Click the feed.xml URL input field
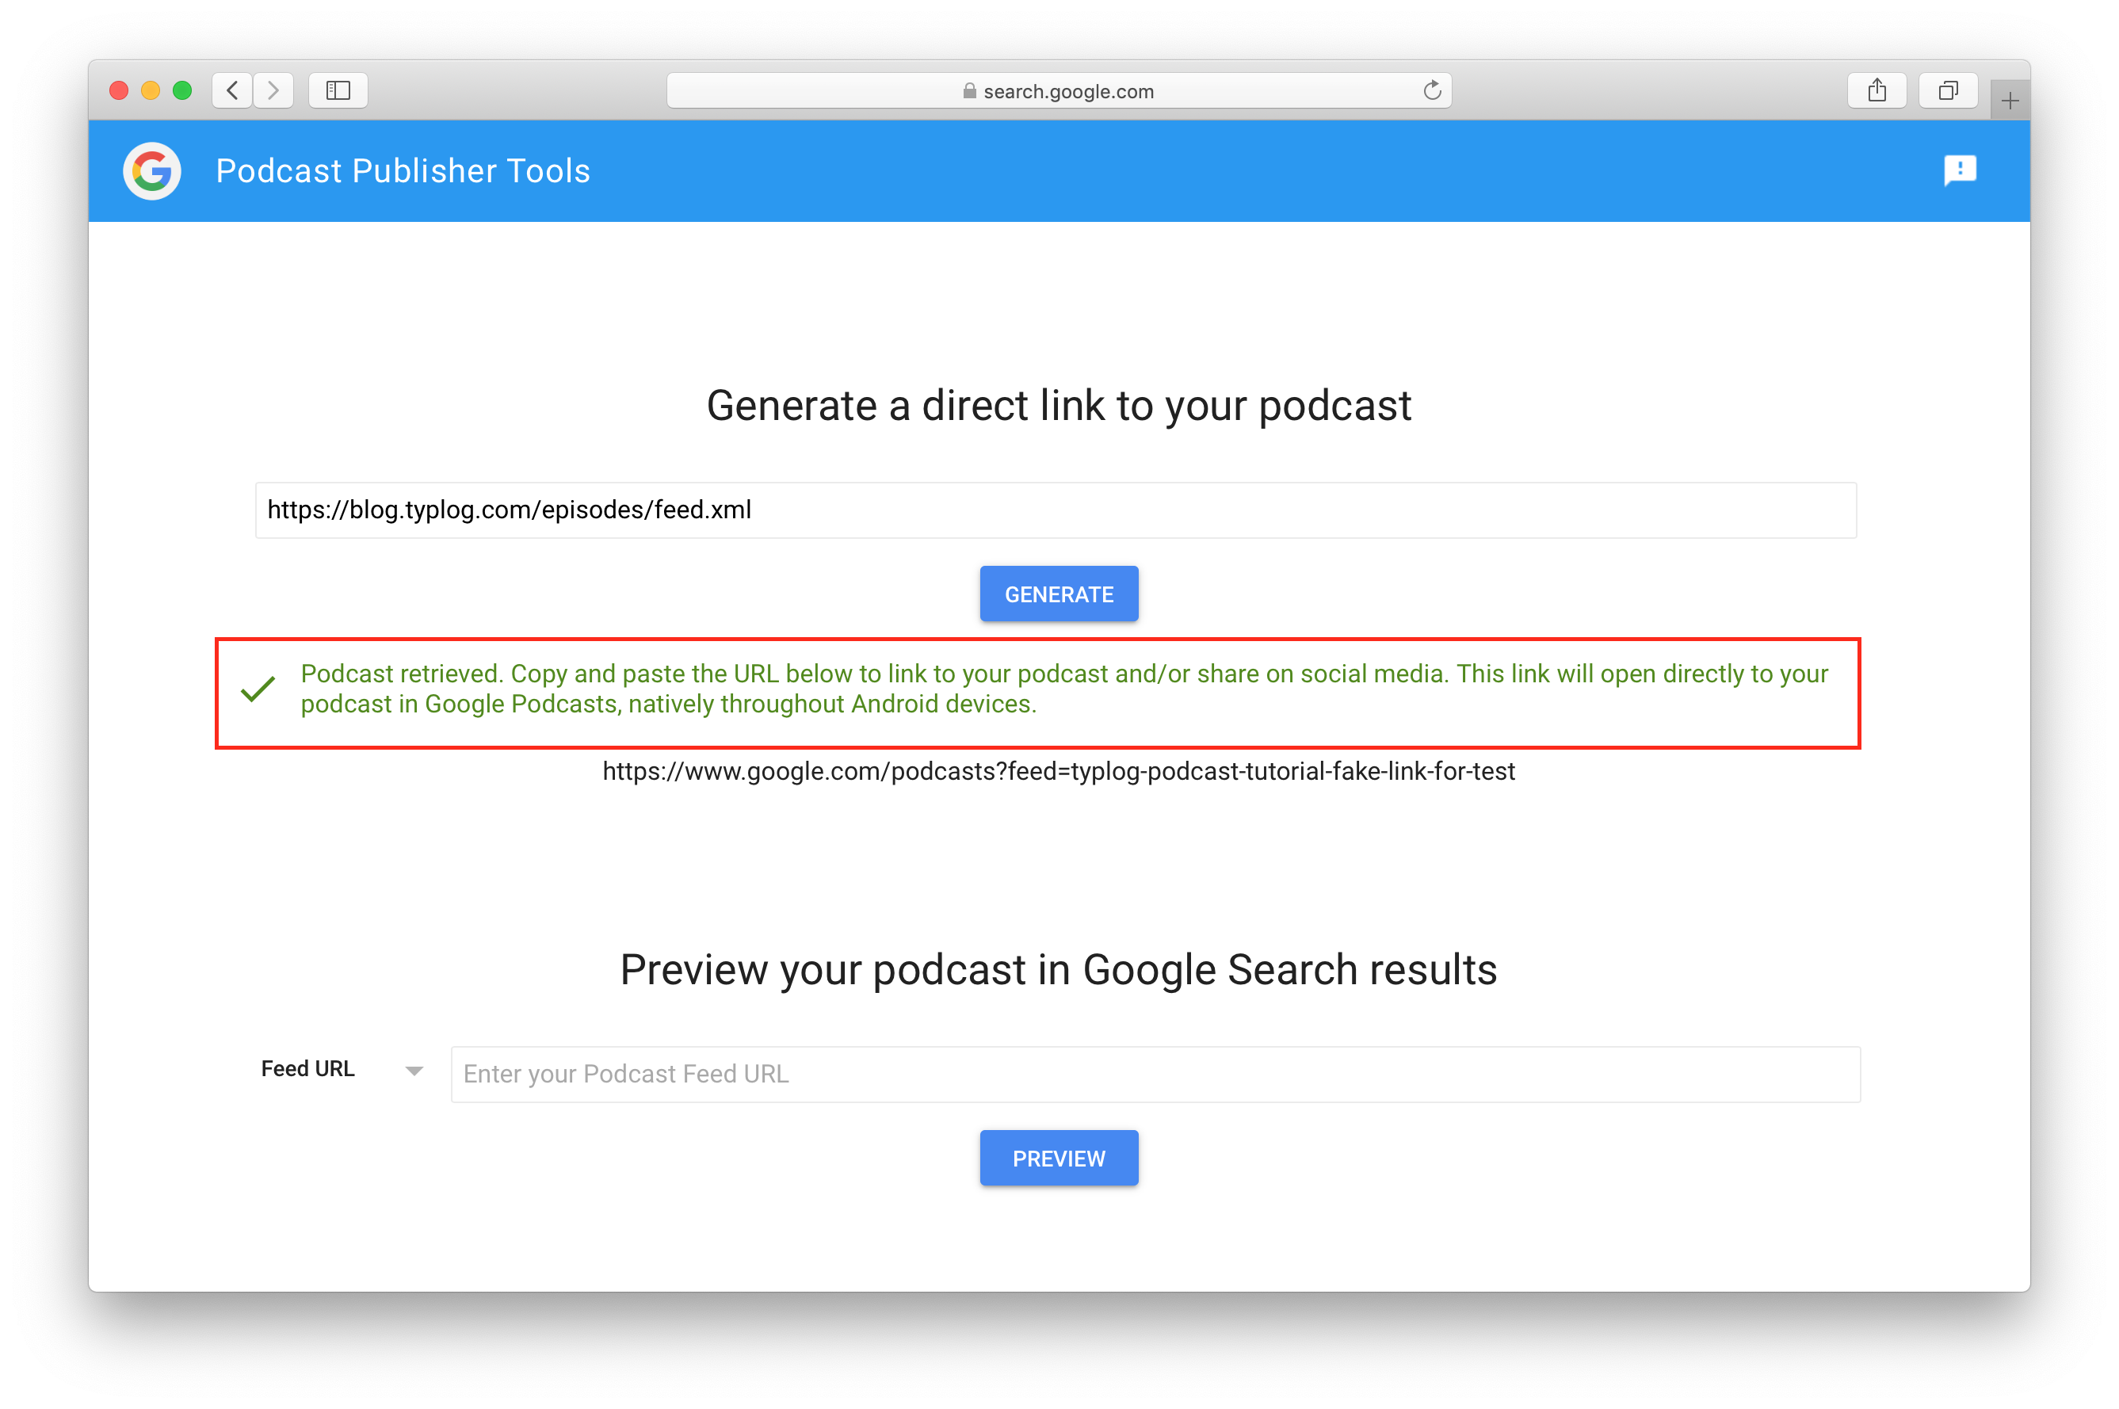2119x1409 pixels. pos(1055,510)
